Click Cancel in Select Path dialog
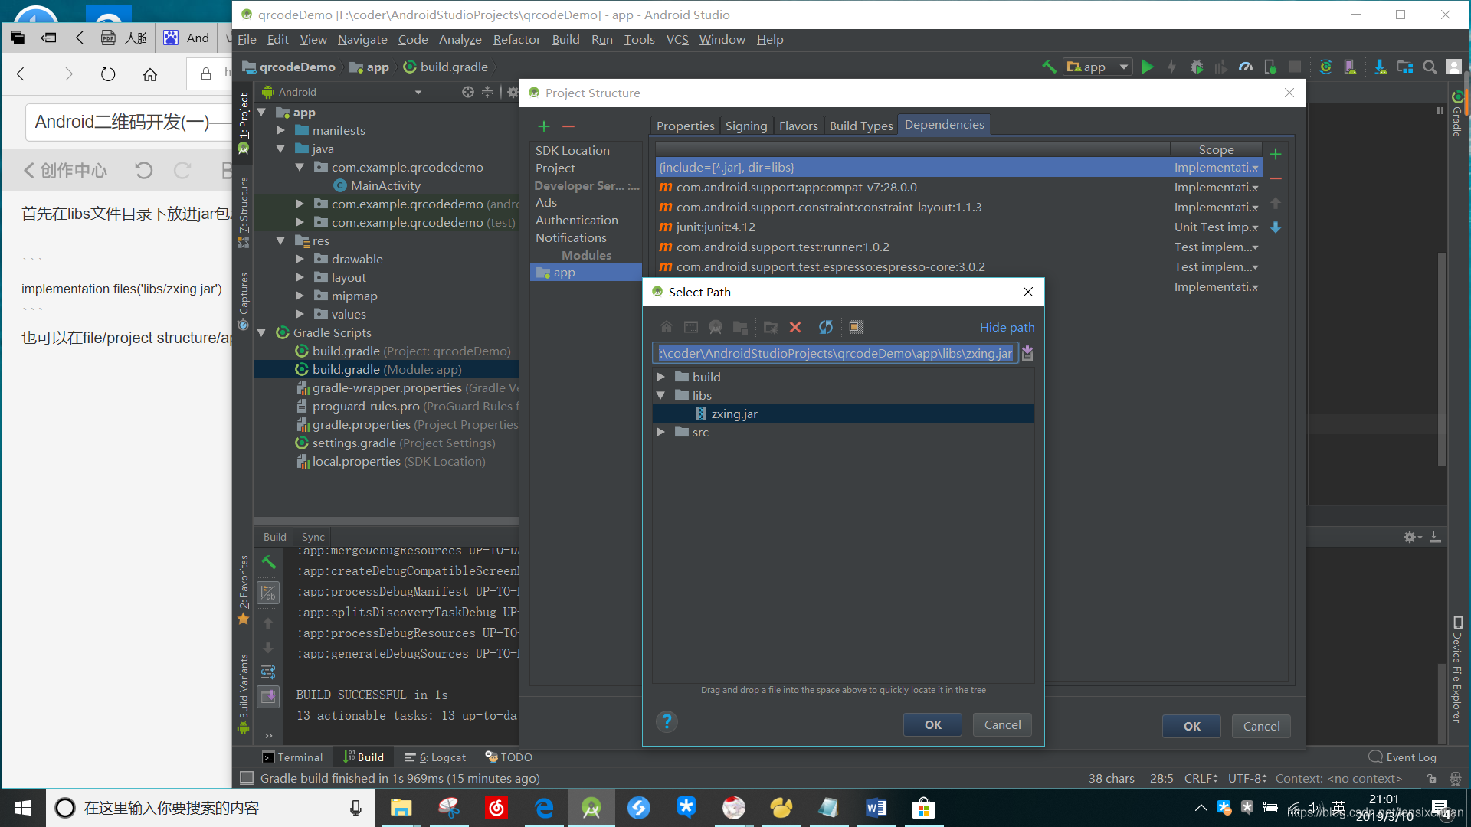1471x827 pixels. tap(1002, 724)
